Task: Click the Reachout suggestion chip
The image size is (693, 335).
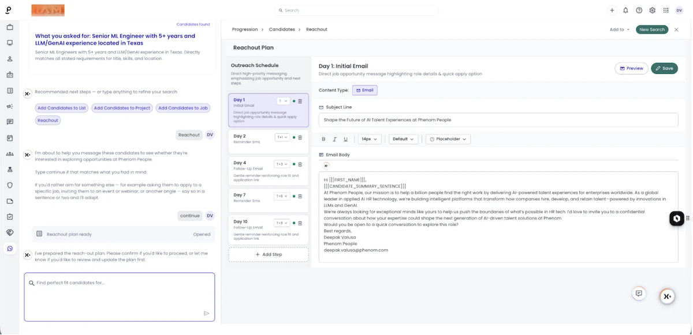Action: point(48,121)
